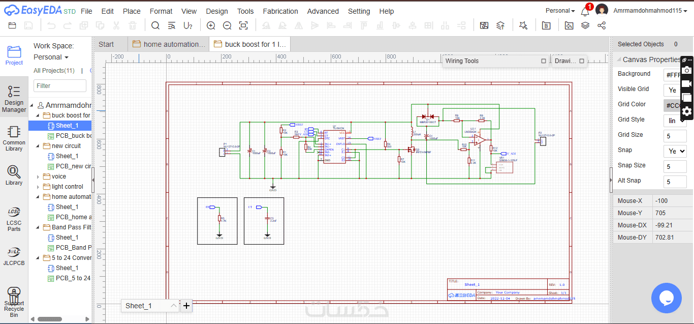Open the LCSC Parts panel
The height and width of the screenshot is (324, 694).
14,219
